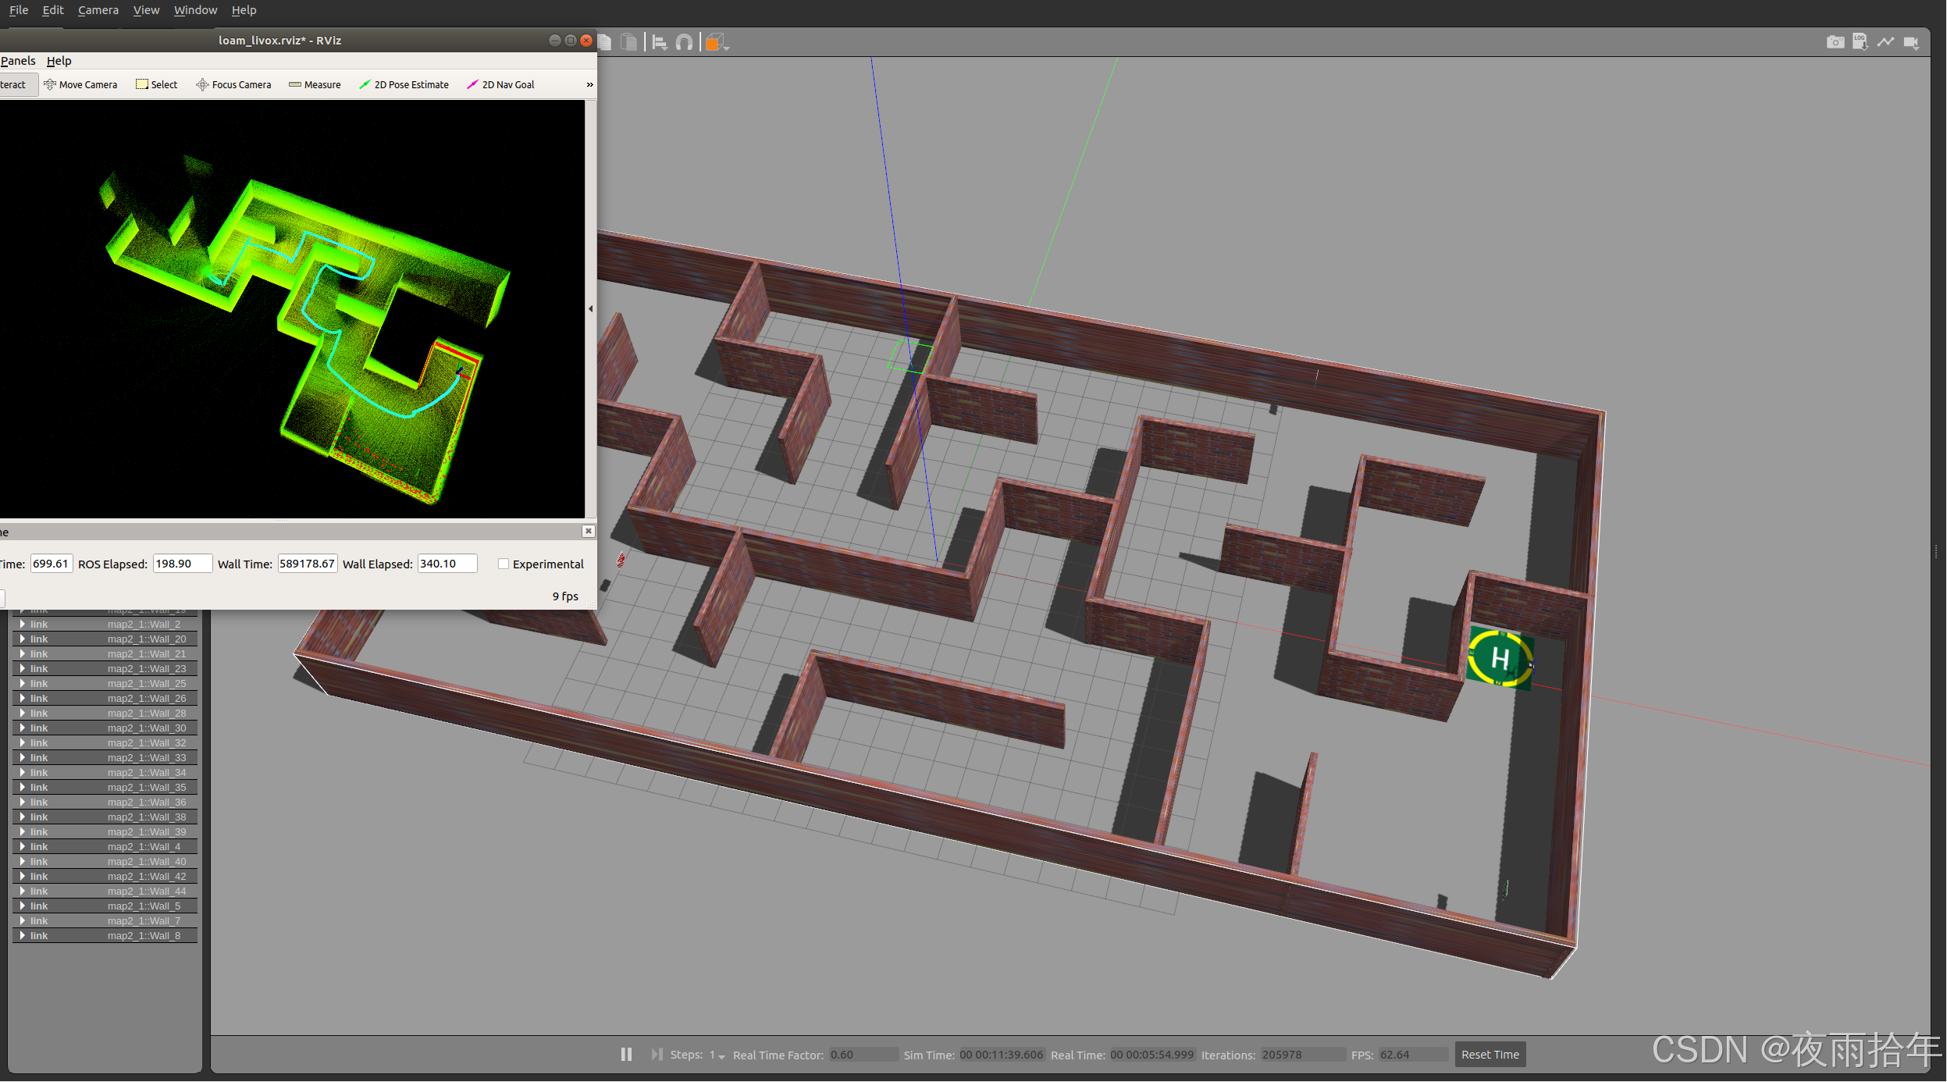
Task: Click the Reset Time button
Action: (1490, 1055)
